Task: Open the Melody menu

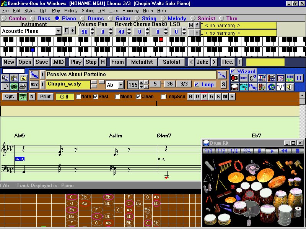Action: (71, 11)
